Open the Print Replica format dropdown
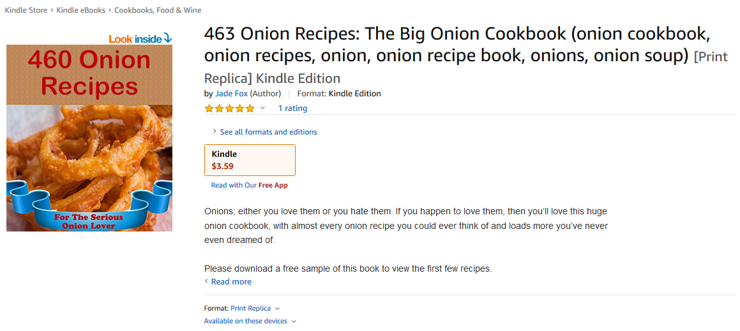The width and height of the screenshot is (740, 331). tap(250, 309)
